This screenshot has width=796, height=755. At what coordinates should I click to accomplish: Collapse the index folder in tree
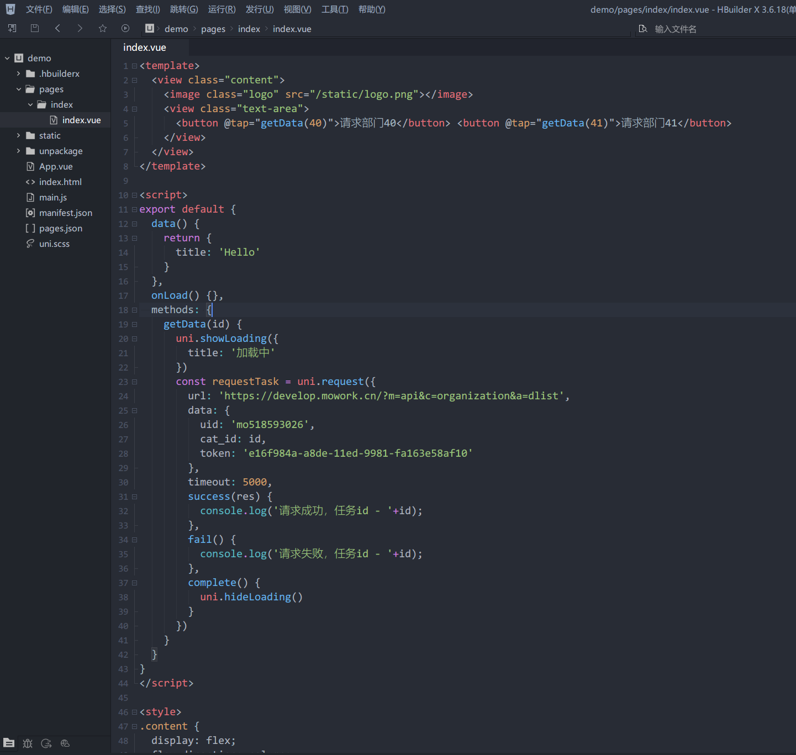pyautogui.click(x=30, y=104)
